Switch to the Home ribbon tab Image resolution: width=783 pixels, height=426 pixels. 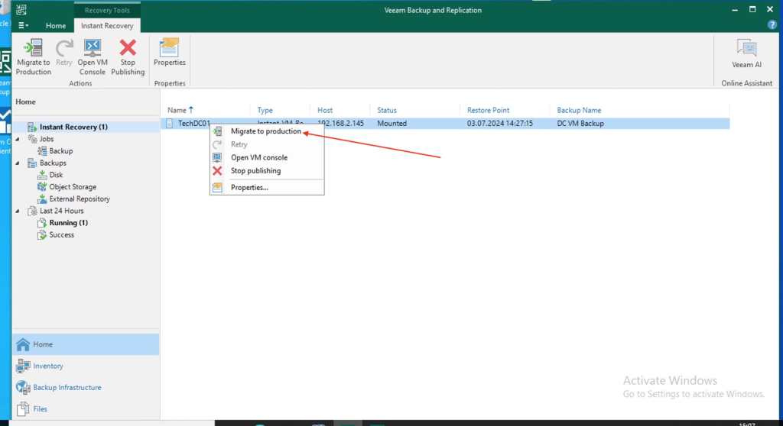pos(55,25)
